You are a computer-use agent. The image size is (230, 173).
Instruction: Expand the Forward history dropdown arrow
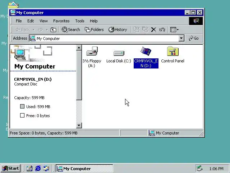(47, 30)
